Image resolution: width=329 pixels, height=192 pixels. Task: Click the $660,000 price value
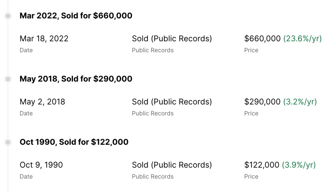click(262, 39)
